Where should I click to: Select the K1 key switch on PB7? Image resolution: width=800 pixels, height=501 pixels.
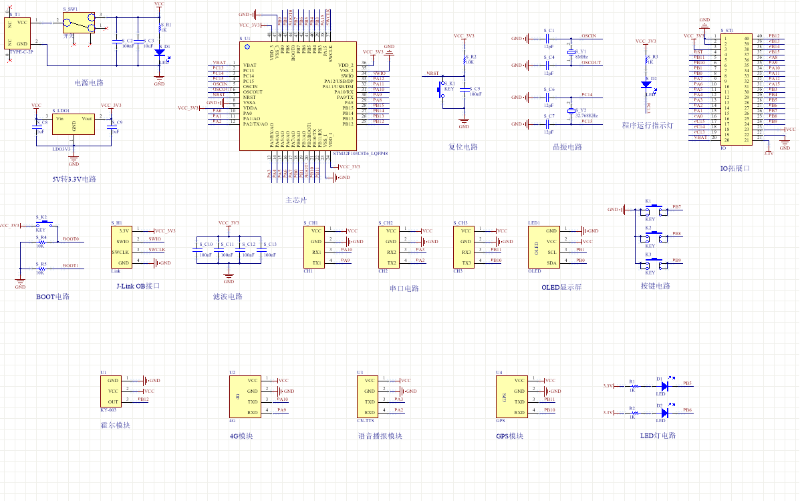pyautogui.click(x=654, y=210)
